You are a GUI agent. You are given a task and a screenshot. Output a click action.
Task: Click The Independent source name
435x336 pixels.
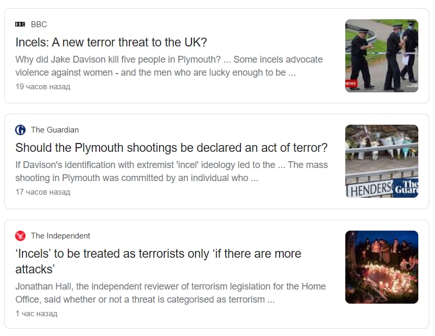click(61, 236)
